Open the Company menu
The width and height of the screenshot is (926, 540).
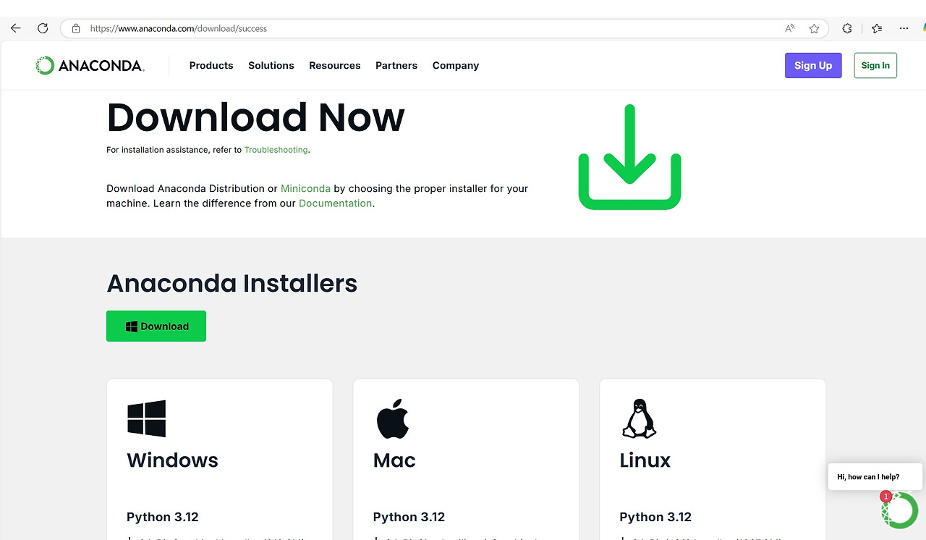pyautogui.click(x=456, y=65)
